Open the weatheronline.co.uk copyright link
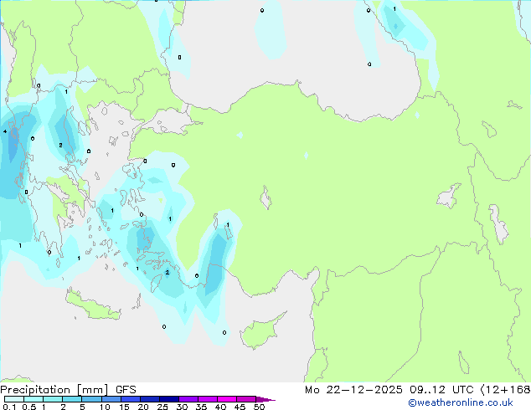 point(460,402)
